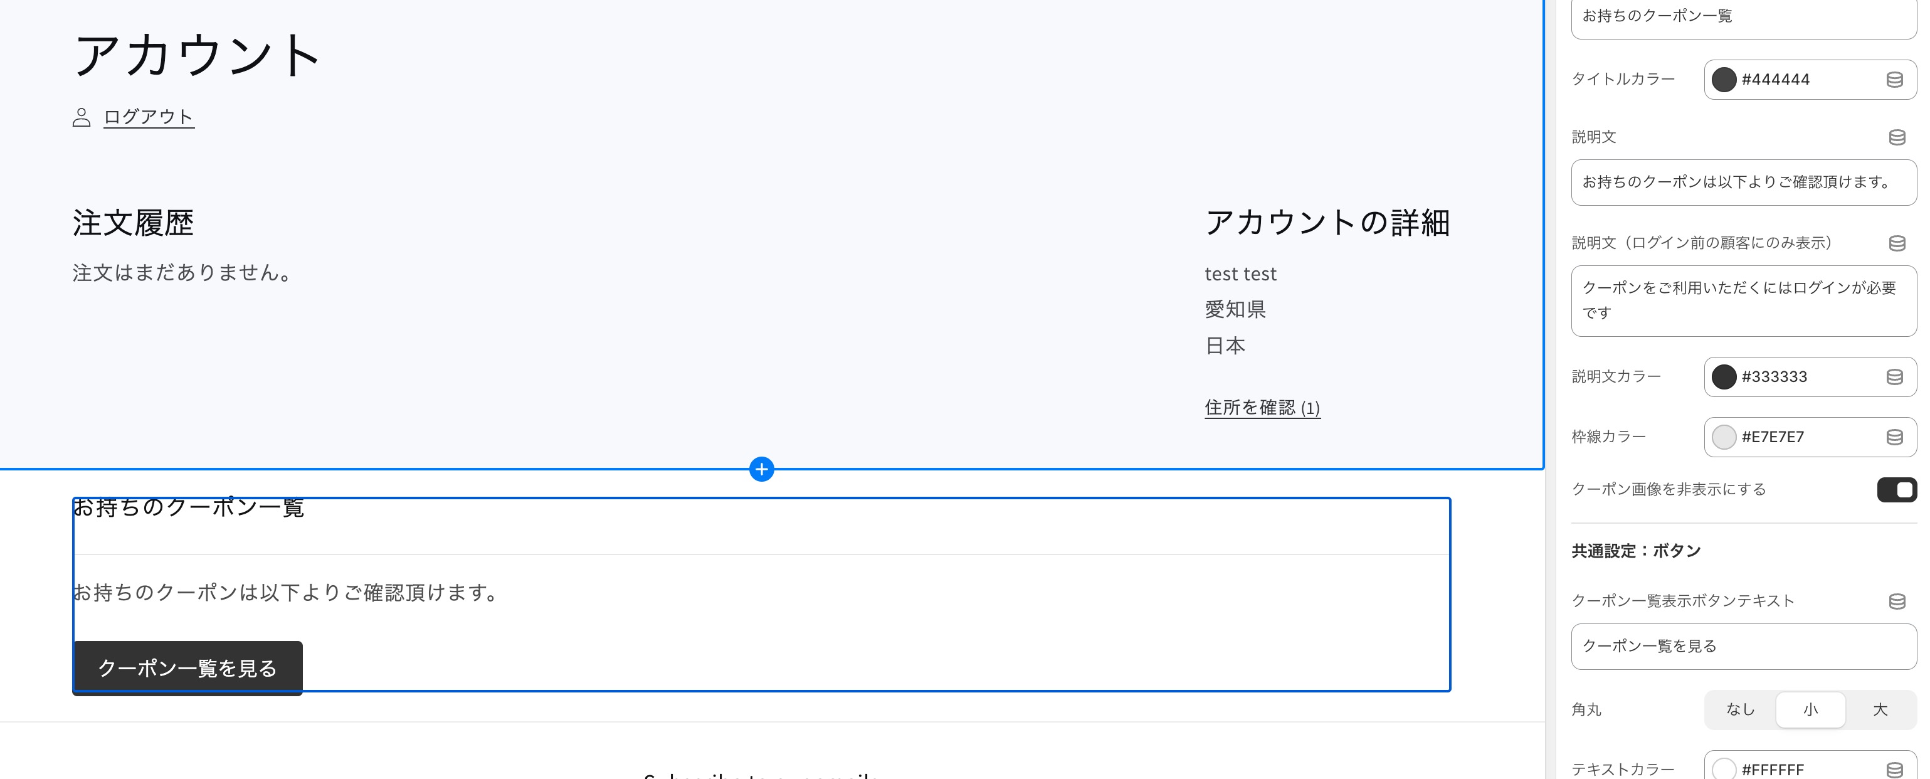The height and width of the screenshot is (779, 1930).
Task: Click the 説明文 text field
Action: tap(1743, 182)
